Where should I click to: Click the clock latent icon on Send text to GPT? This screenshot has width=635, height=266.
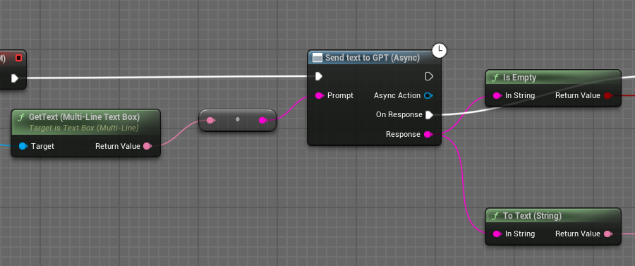[x=440, y=51]
